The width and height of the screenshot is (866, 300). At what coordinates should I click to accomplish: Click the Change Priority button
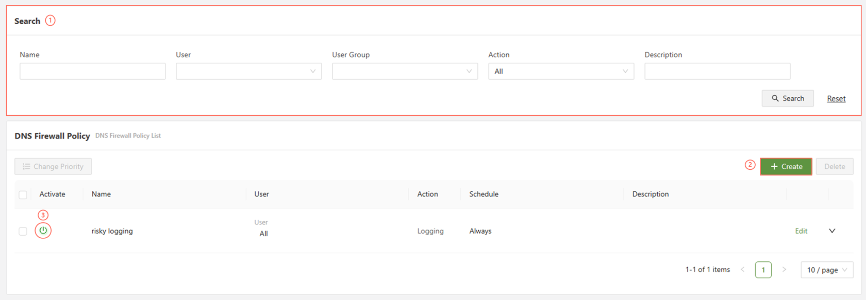tap(53, 167)
